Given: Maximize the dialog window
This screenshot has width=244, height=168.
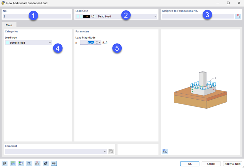Looking at the screenshot, I should [228, 3].
